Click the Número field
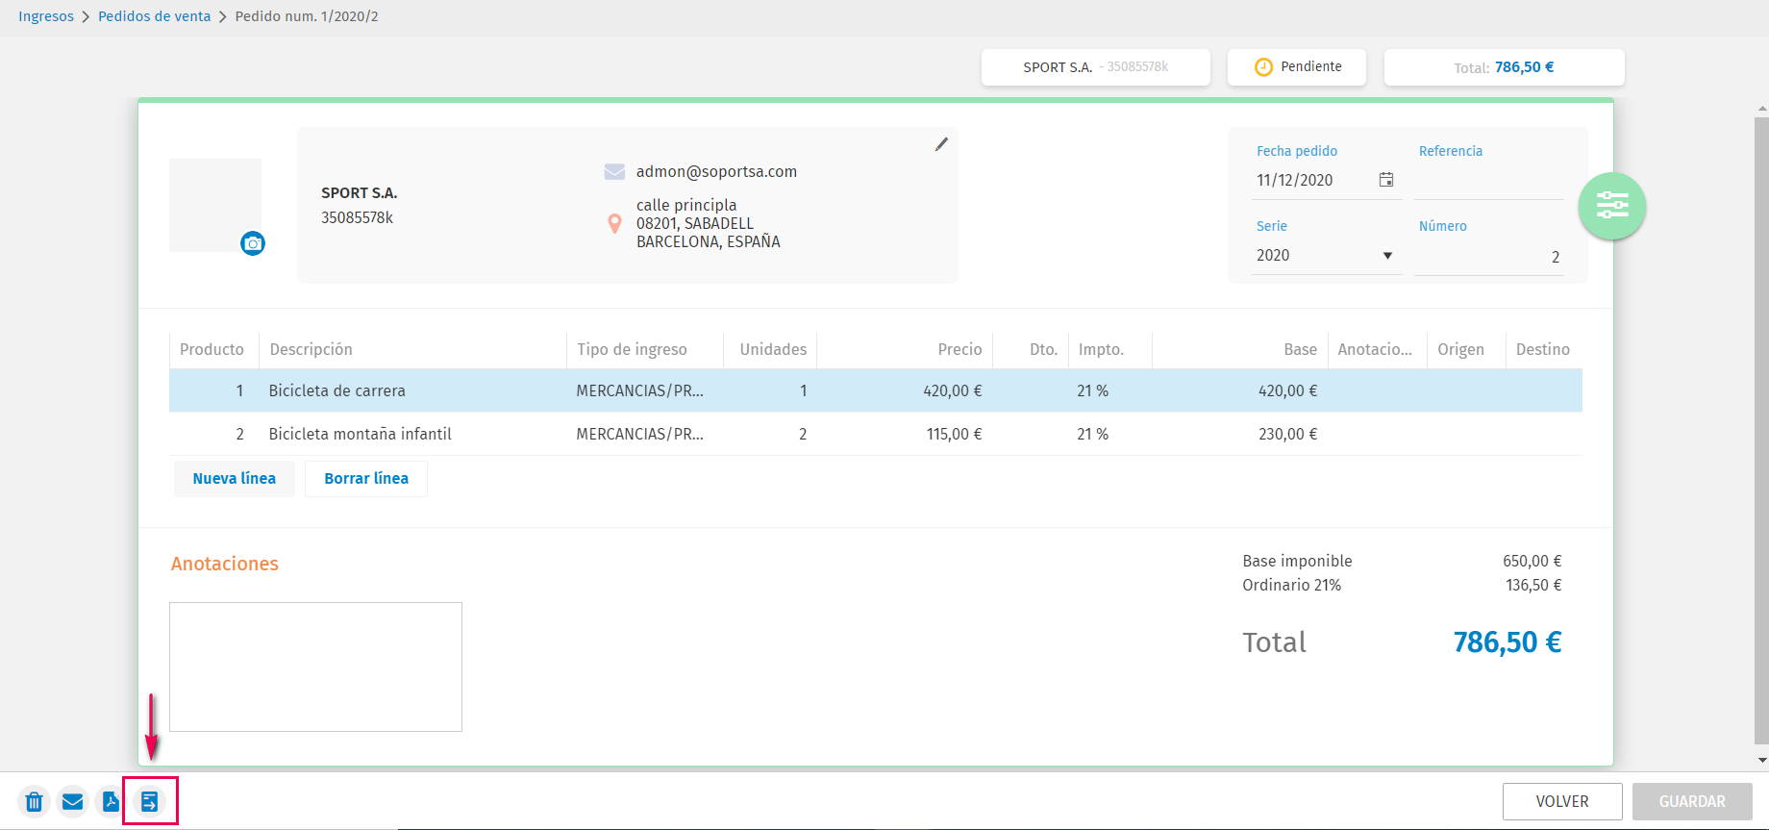1769x830 pixels. click(x=1489, y=257)
